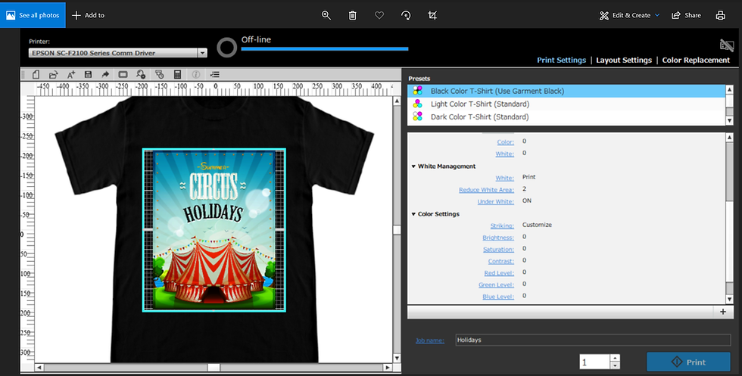
Task: Click the platen rectangle icon in toolbar
Action: tap(123, 74)
